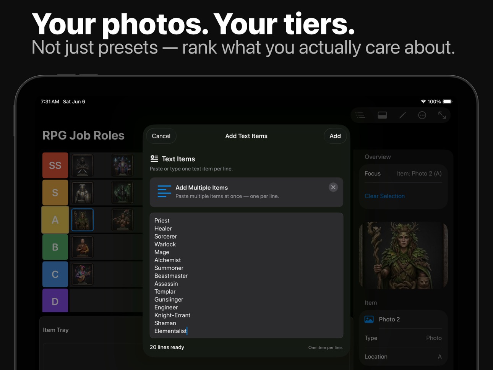
Task: Click the Summoner line
Action: point(169,268)
